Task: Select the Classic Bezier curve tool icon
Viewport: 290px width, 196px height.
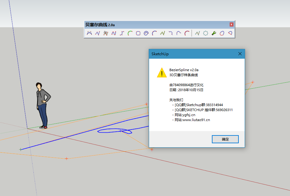Action: pos(89,33)
